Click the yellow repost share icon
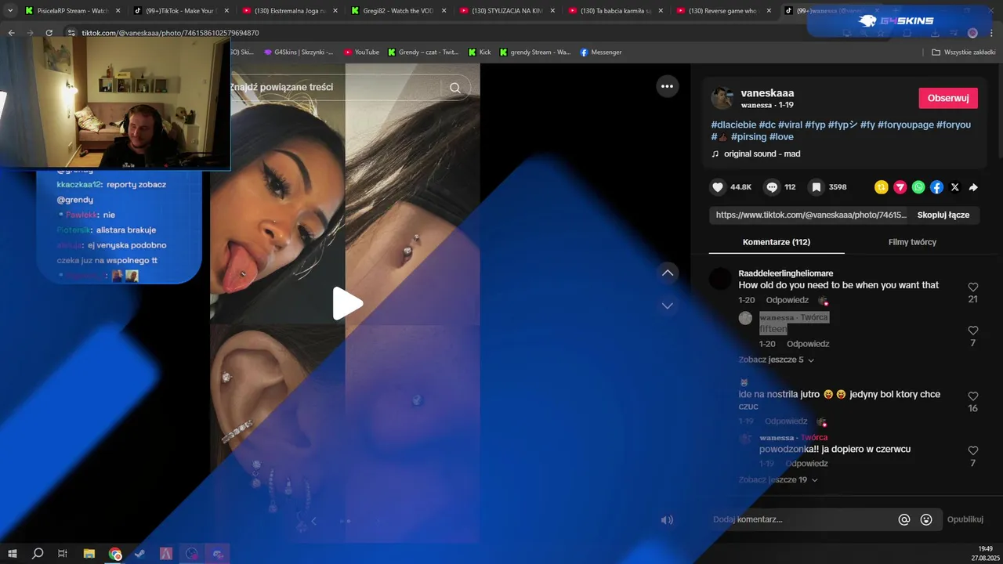Screen dimensions: 1003x564 [882, 187]
